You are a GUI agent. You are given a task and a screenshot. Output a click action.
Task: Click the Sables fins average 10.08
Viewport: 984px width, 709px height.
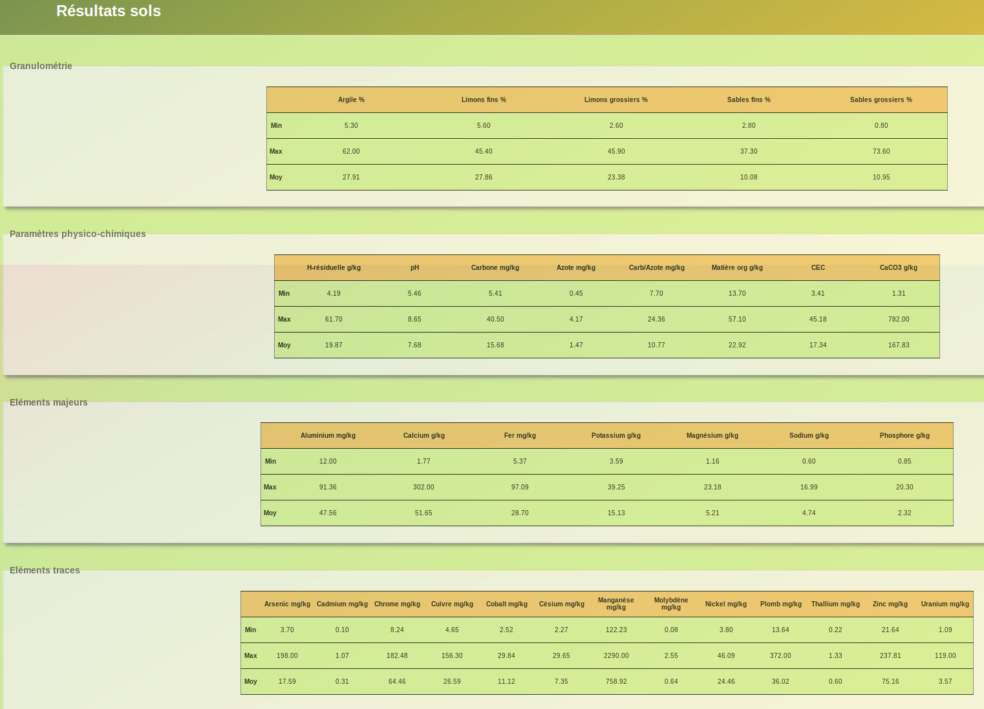point(749,177)
